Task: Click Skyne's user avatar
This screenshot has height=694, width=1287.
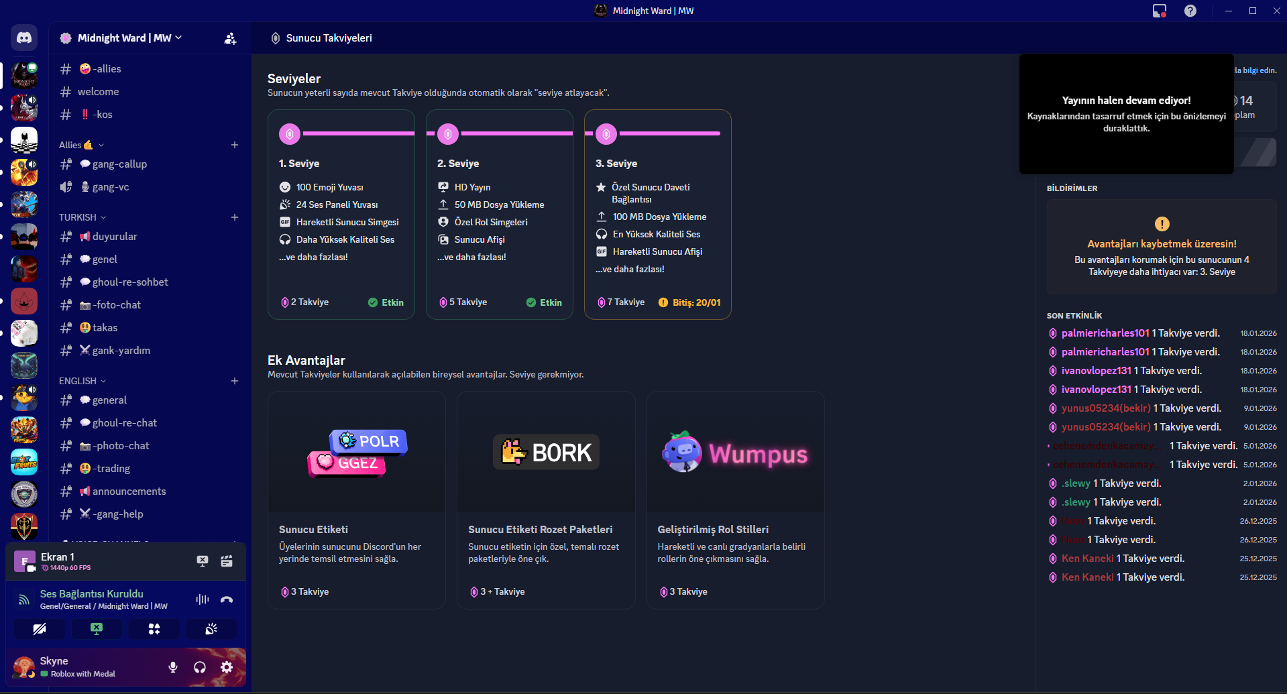Action: pyautogui.click(x=24, y=667)
